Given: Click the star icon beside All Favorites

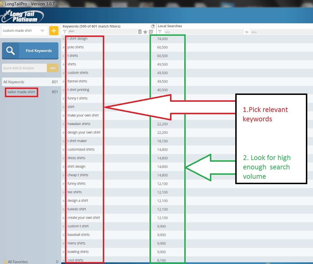Looking at the screenshot, I should pyautogui.click(x=5, y=262).
